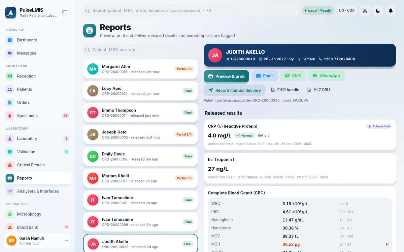Select Lucy Apio's report row
The width and height of the screenshot is (404, 252).
coord(140,91)
